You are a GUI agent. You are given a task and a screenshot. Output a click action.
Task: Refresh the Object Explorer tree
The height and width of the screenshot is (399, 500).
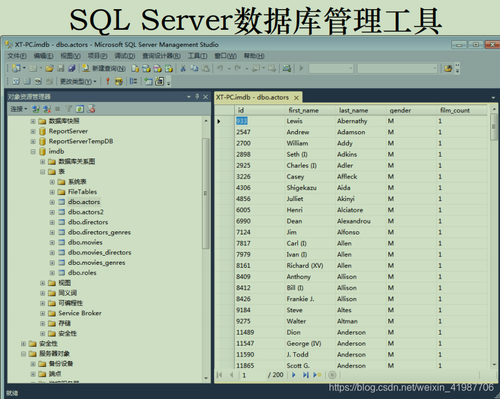[79, 109]
